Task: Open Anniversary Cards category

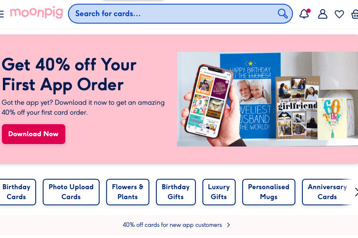Action: coord(327,192)
